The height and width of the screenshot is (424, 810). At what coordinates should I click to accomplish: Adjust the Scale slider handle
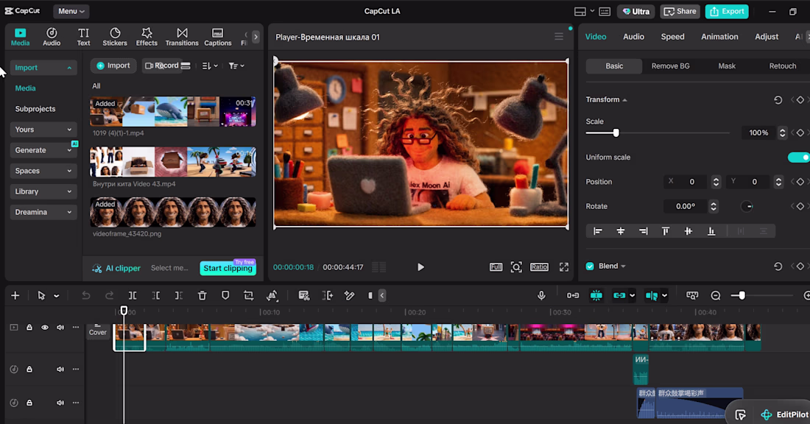[616, 132]
